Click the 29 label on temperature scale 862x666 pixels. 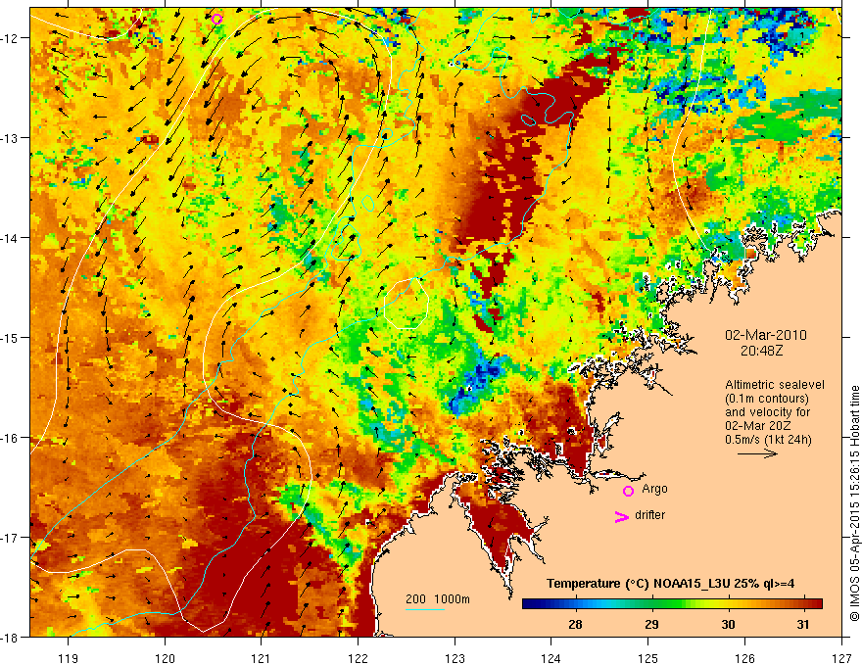(x=651, y=625)
